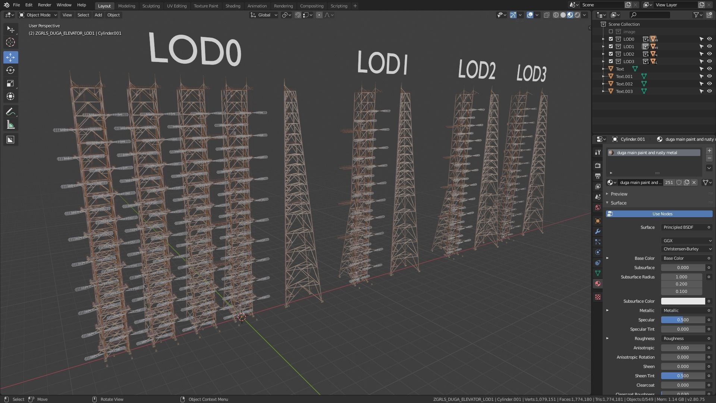Select the Cursor tool
This screenshot has width=716, height=403.
point(10,42)
